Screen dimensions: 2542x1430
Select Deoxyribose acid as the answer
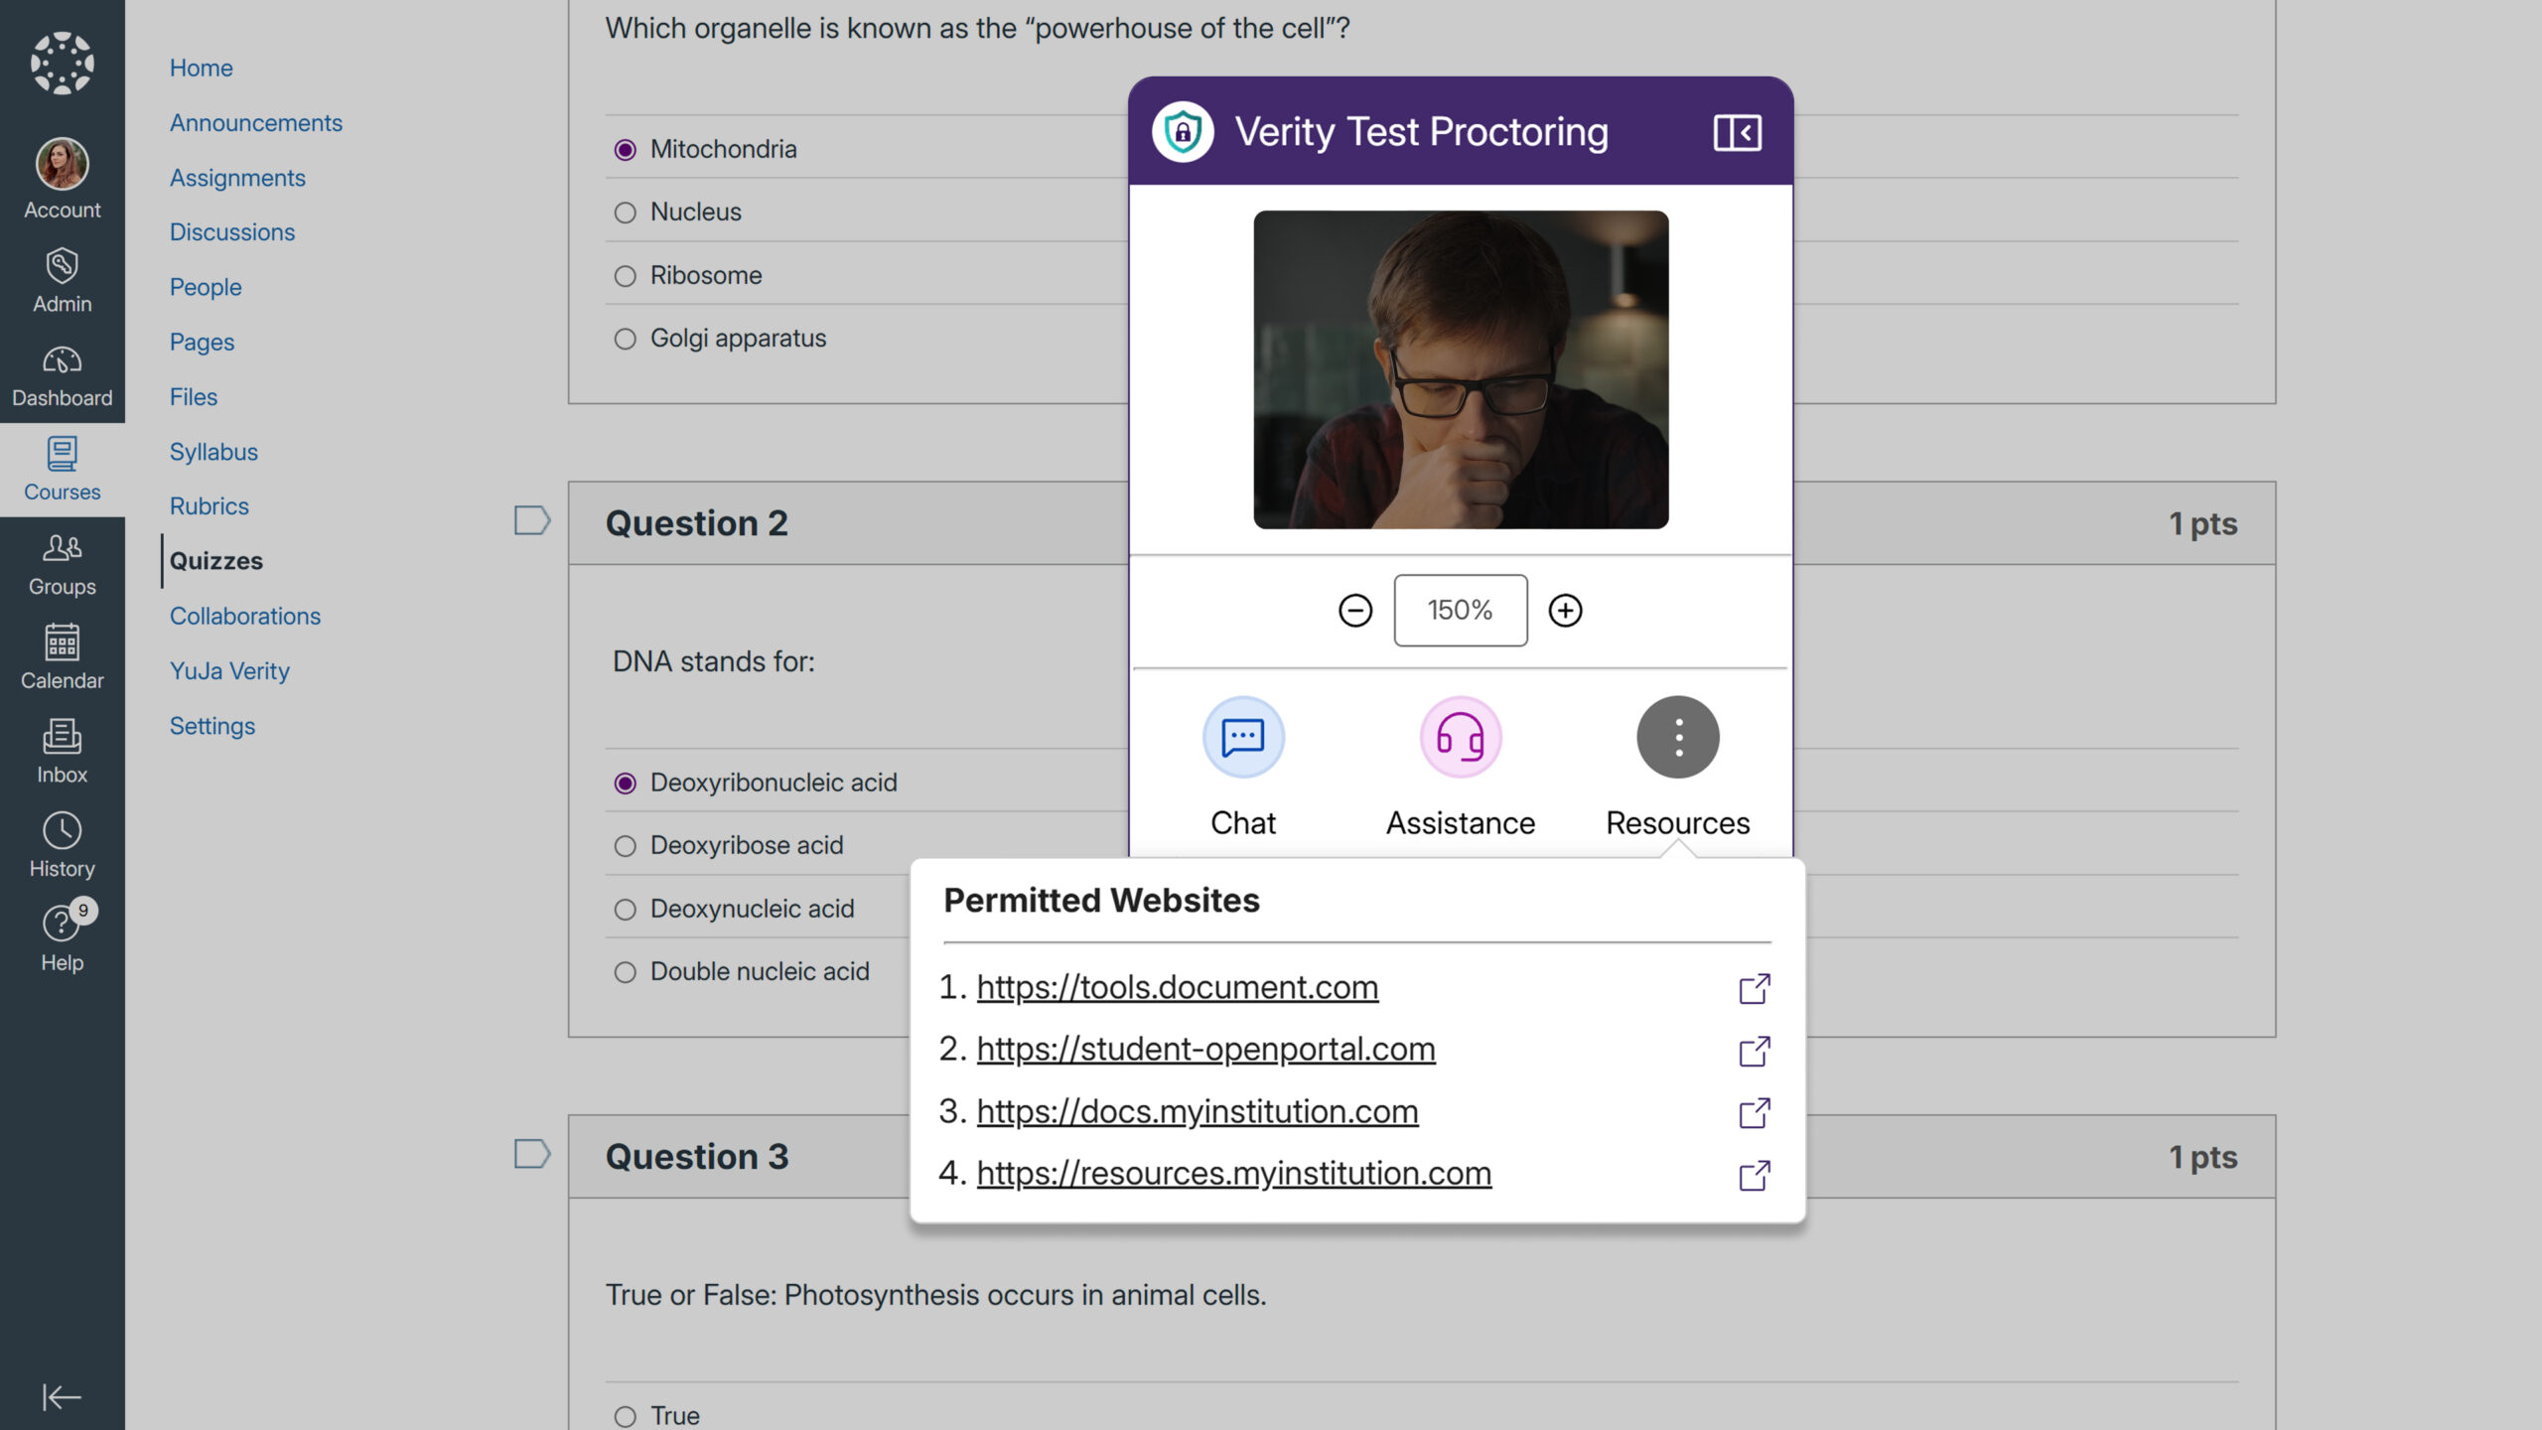[x=625, y=846]
